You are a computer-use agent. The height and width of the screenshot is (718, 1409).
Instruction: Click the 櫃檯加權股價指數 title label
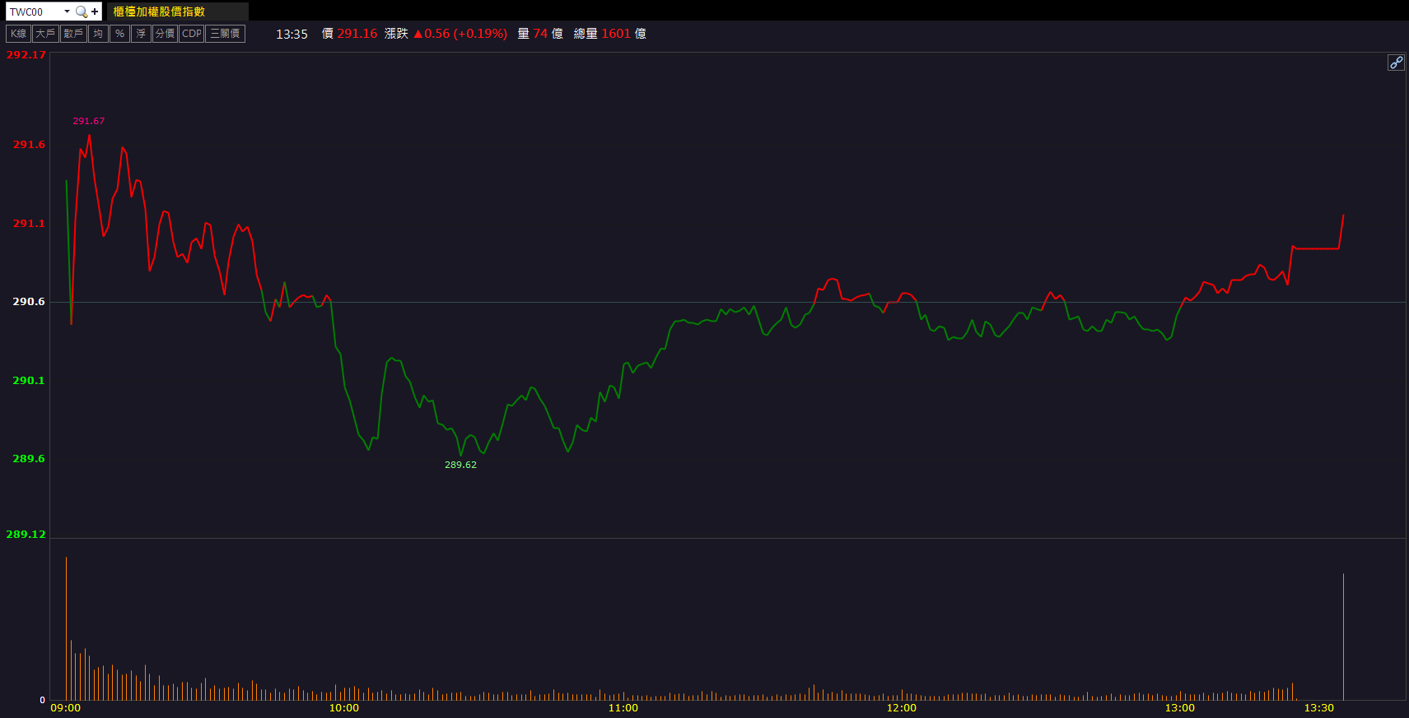click(x=159, y=12)
